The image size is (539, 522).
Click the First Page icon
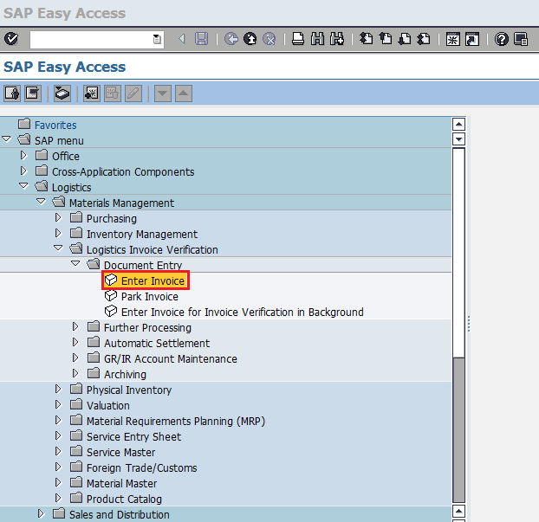366,39
